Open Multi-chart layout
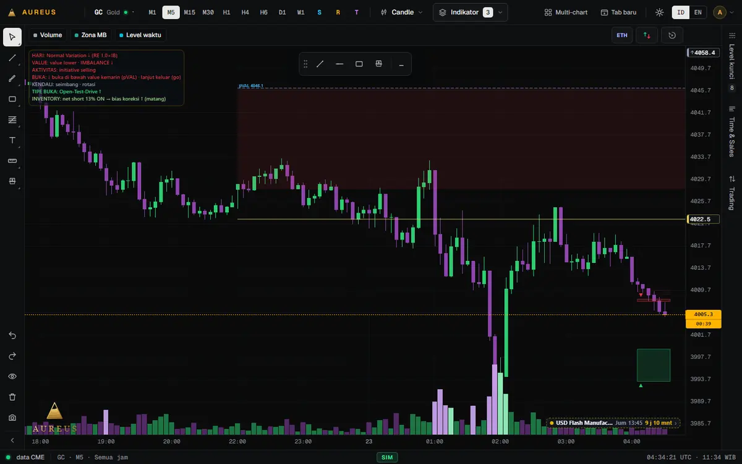Screen dimensions: 742x464 click(x=566, y=12)
